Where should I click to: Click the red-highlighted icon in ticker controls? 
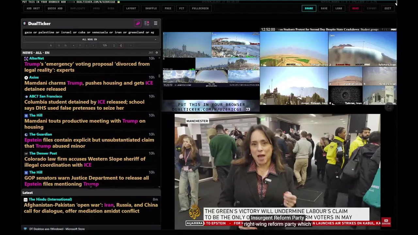click(121, 45)
